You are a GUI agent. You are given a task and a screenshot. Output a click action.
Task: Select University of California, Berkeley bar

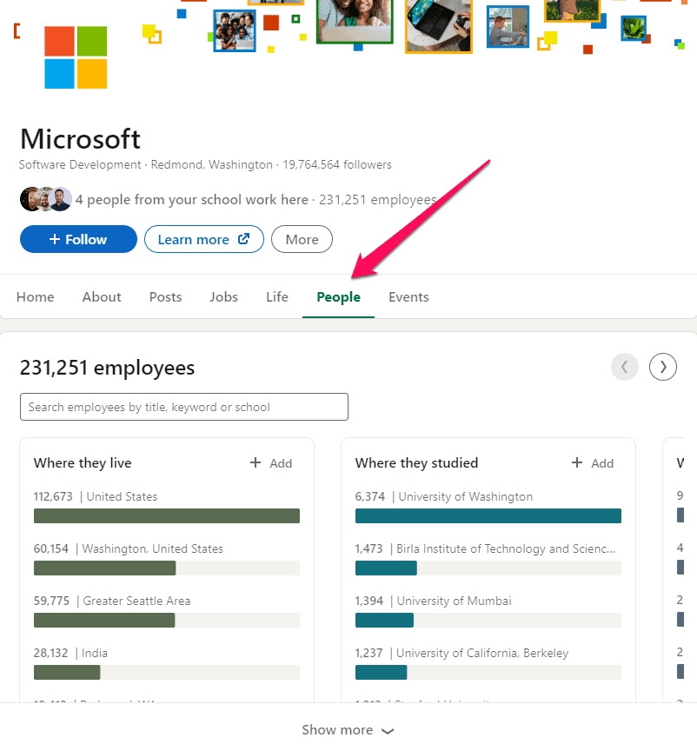click(488, 673)
